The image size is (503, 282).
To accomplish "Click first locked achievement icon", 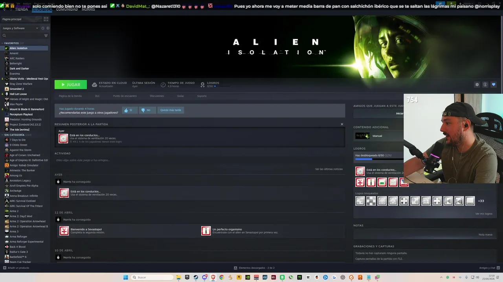I will (360, 201).
